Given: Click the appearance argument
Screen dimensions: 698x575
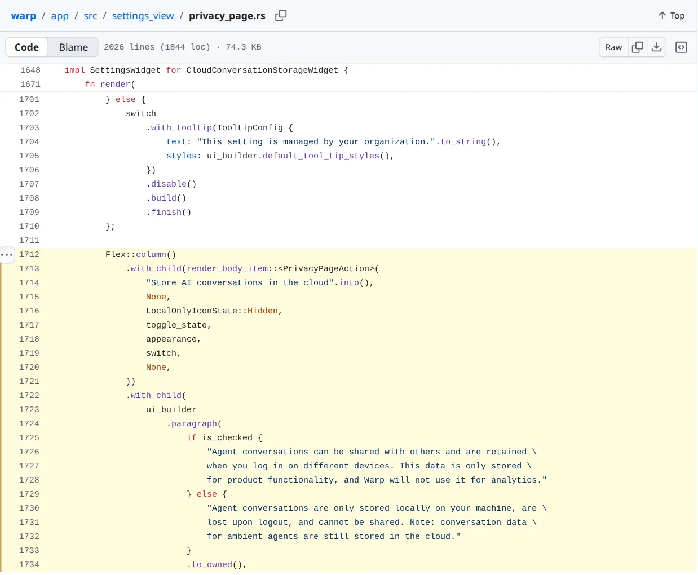Looking at the screenshot, I should [171, 339].
